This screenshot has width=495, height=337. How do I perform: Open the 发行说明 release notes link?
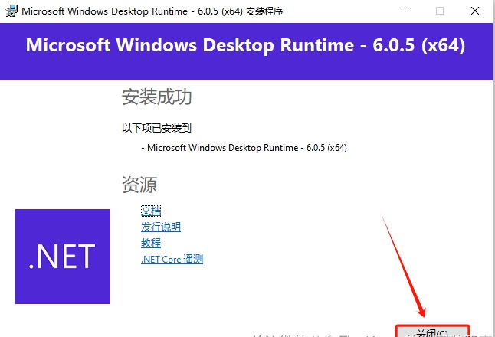point(161,227)
